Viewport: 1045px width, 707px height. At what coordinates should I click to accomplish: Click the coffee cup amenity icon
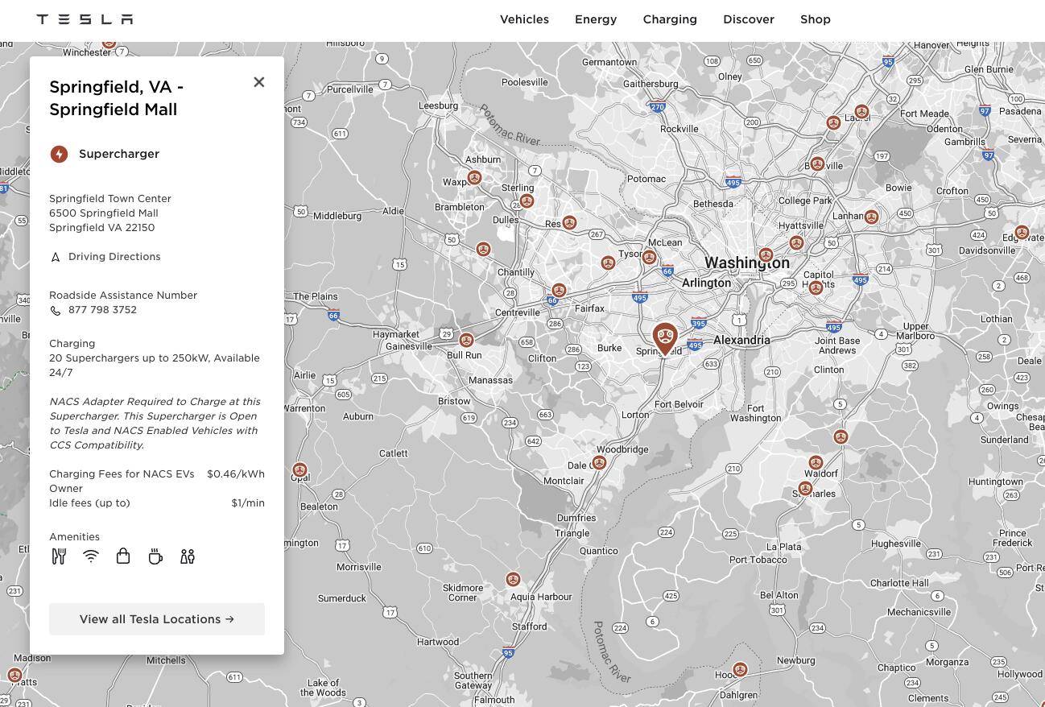[155, 556]
